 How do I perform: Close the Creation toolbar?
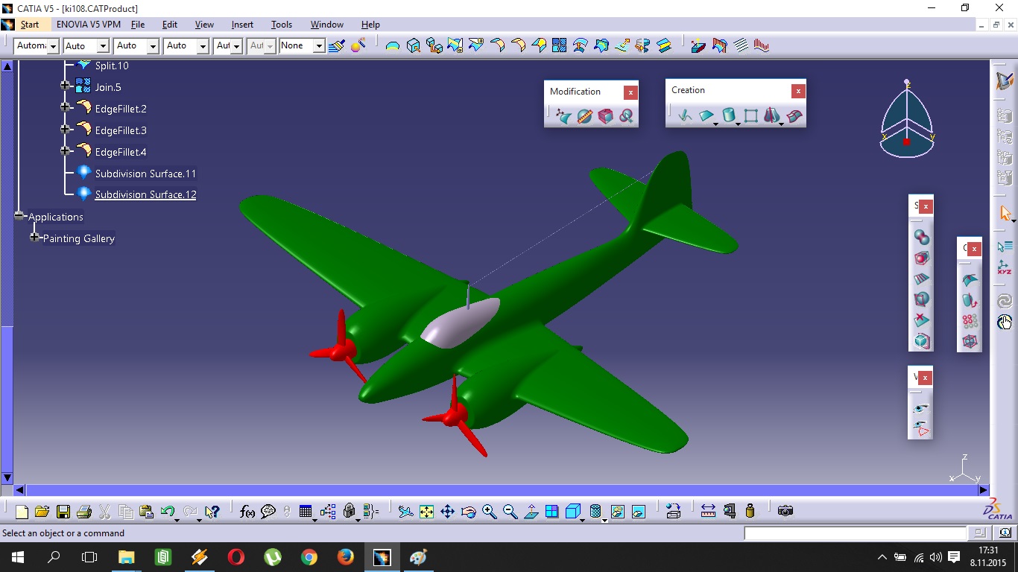click(x=798, y=91)
